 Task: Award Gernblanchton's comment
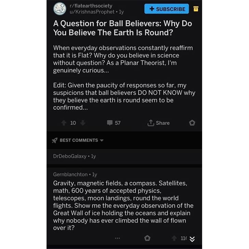[x=147, y=238]
